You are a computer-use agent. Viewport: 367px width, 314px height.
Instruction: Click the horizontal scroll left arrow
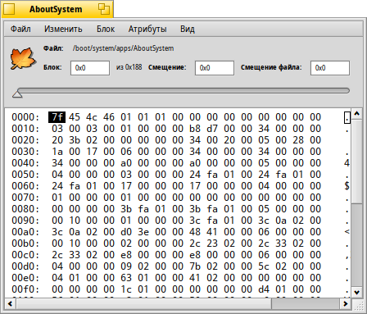tap(11, 303)
